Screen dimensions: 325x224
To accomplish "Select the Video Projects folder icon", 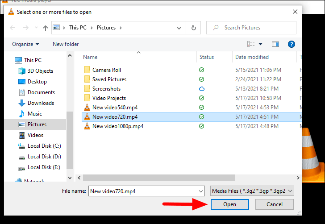I will pos(87,98).
